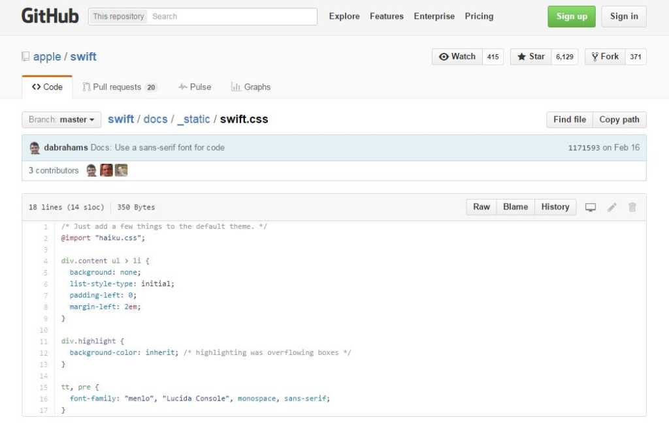
Task: Click the Copy path button
Action: [619, 119]
